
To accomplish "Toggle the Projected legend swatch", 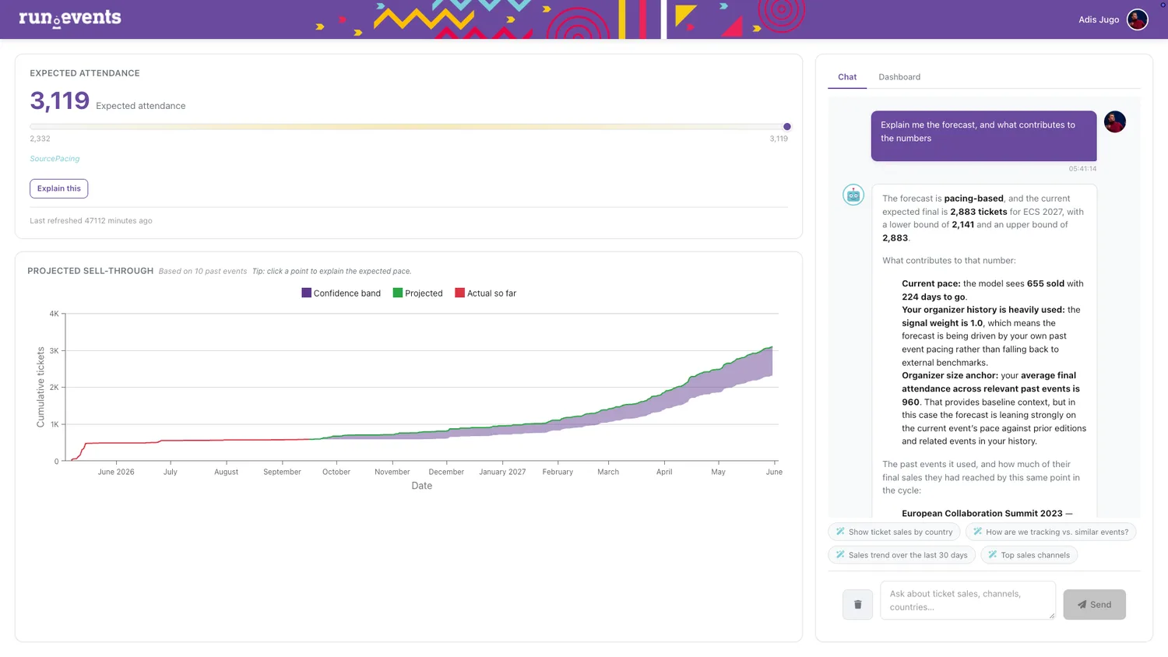I will point(398,293).
